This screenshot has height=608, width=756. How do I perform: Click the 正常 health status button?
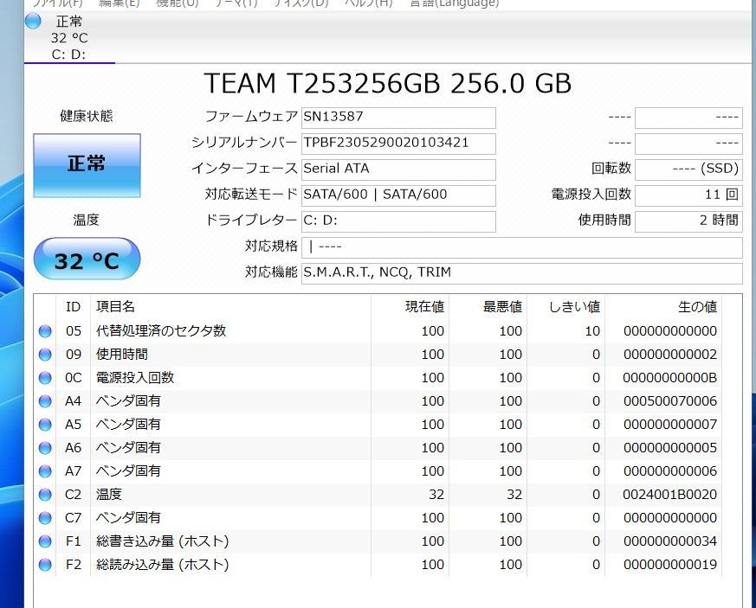(87, 164)
